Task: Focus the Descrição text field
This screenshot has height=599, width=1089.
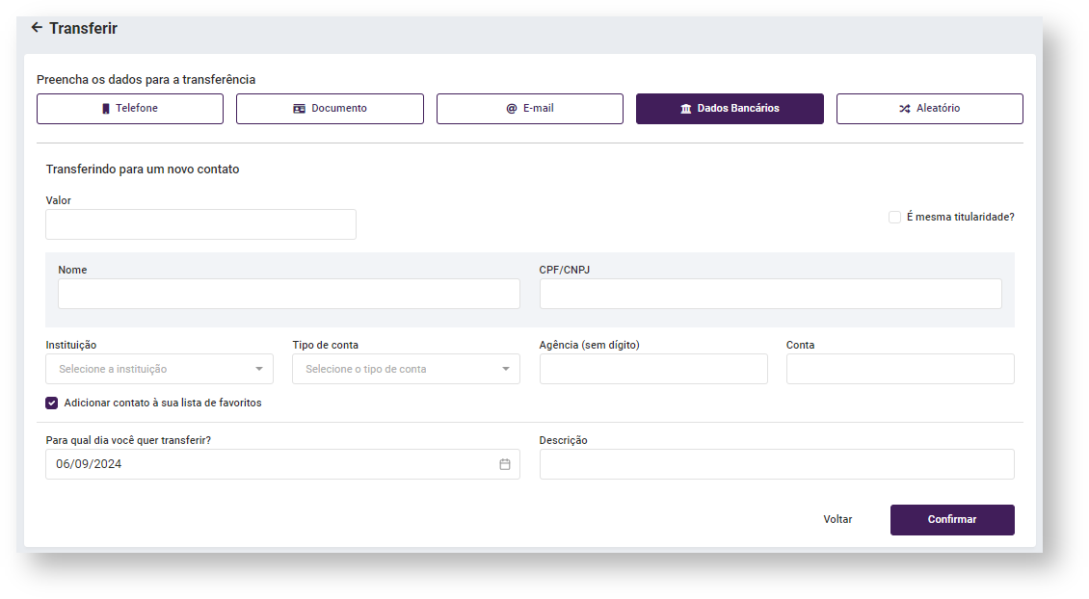Action: pyautogui.click(x=776, y=464)
